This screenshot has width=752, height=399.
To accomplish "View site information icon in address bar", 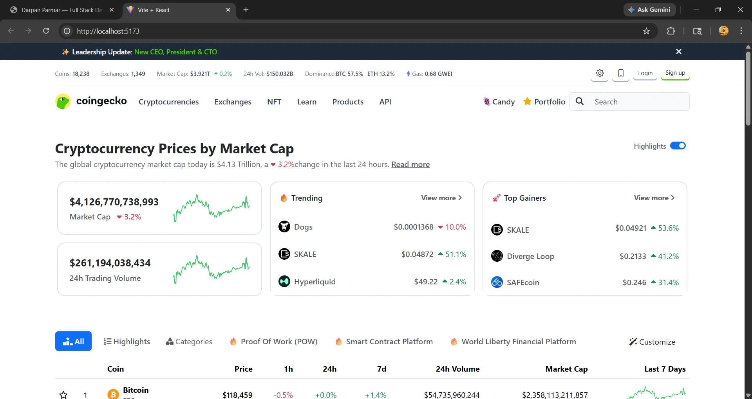I will point(67,31).
